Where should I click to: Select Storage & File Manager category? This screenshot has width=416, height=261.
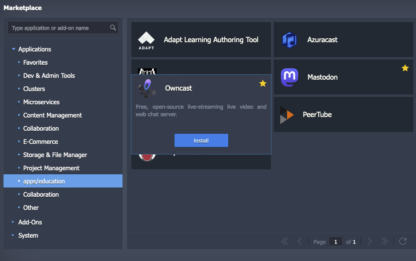tap(55, 155)
